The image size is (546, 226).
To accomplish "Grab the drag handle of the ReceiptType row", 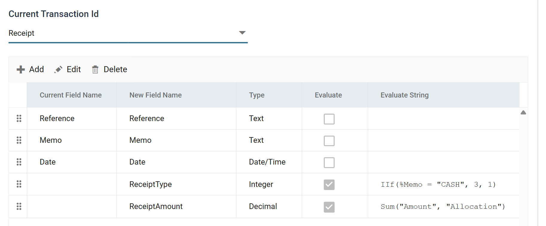I will (x=19, y=184).
